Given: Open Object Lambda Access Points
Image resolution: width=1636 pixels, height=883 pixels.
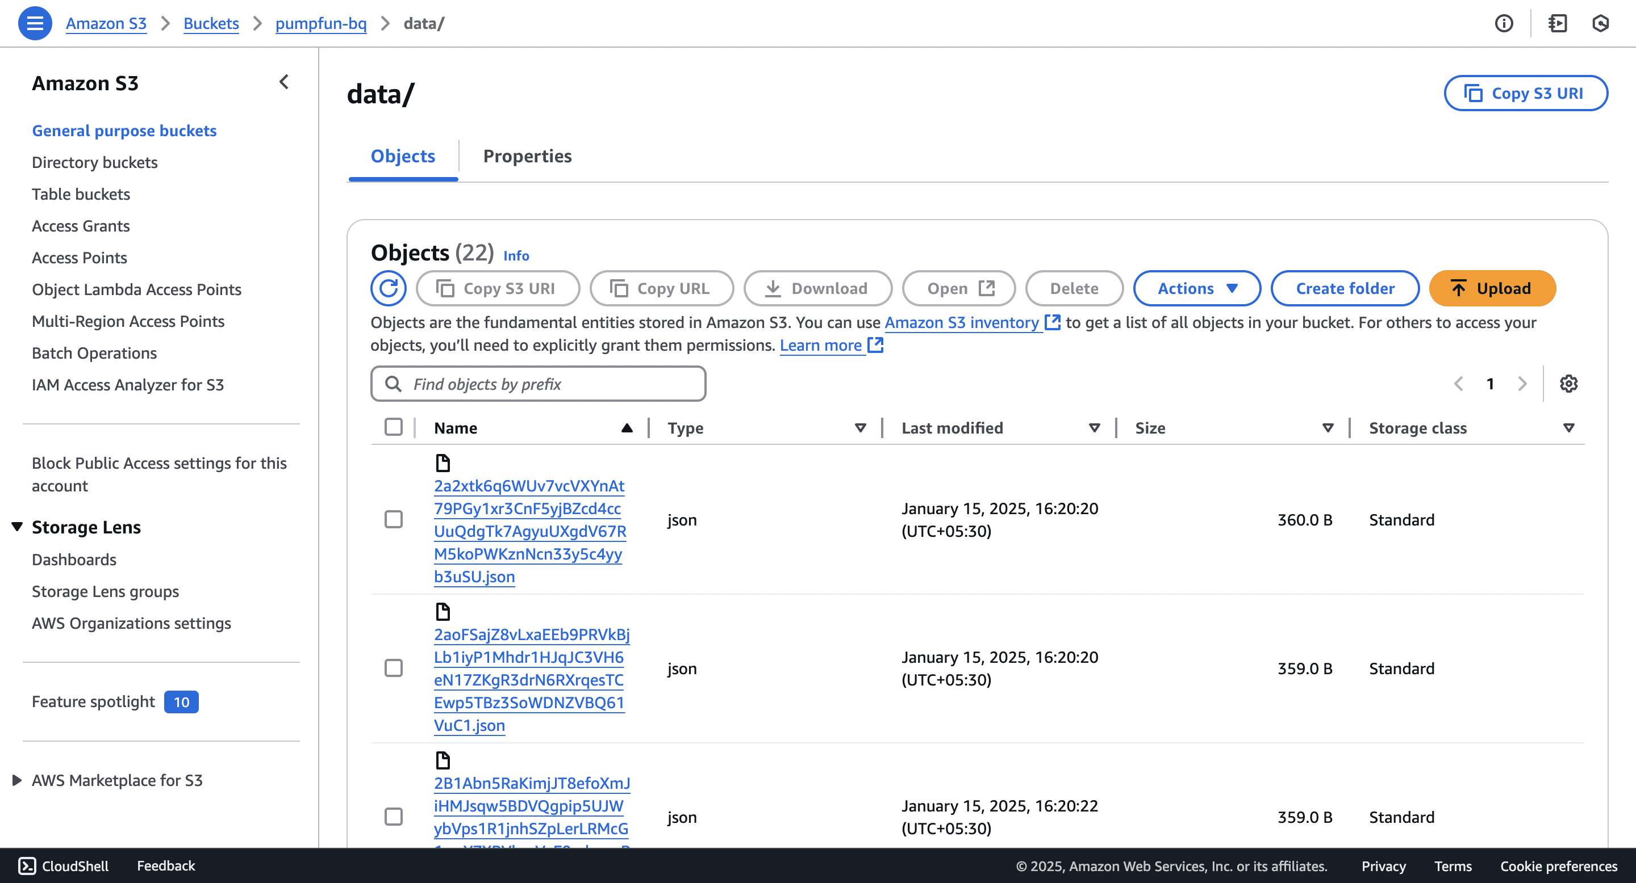Looking at the screenshot, I should (136, 289).
